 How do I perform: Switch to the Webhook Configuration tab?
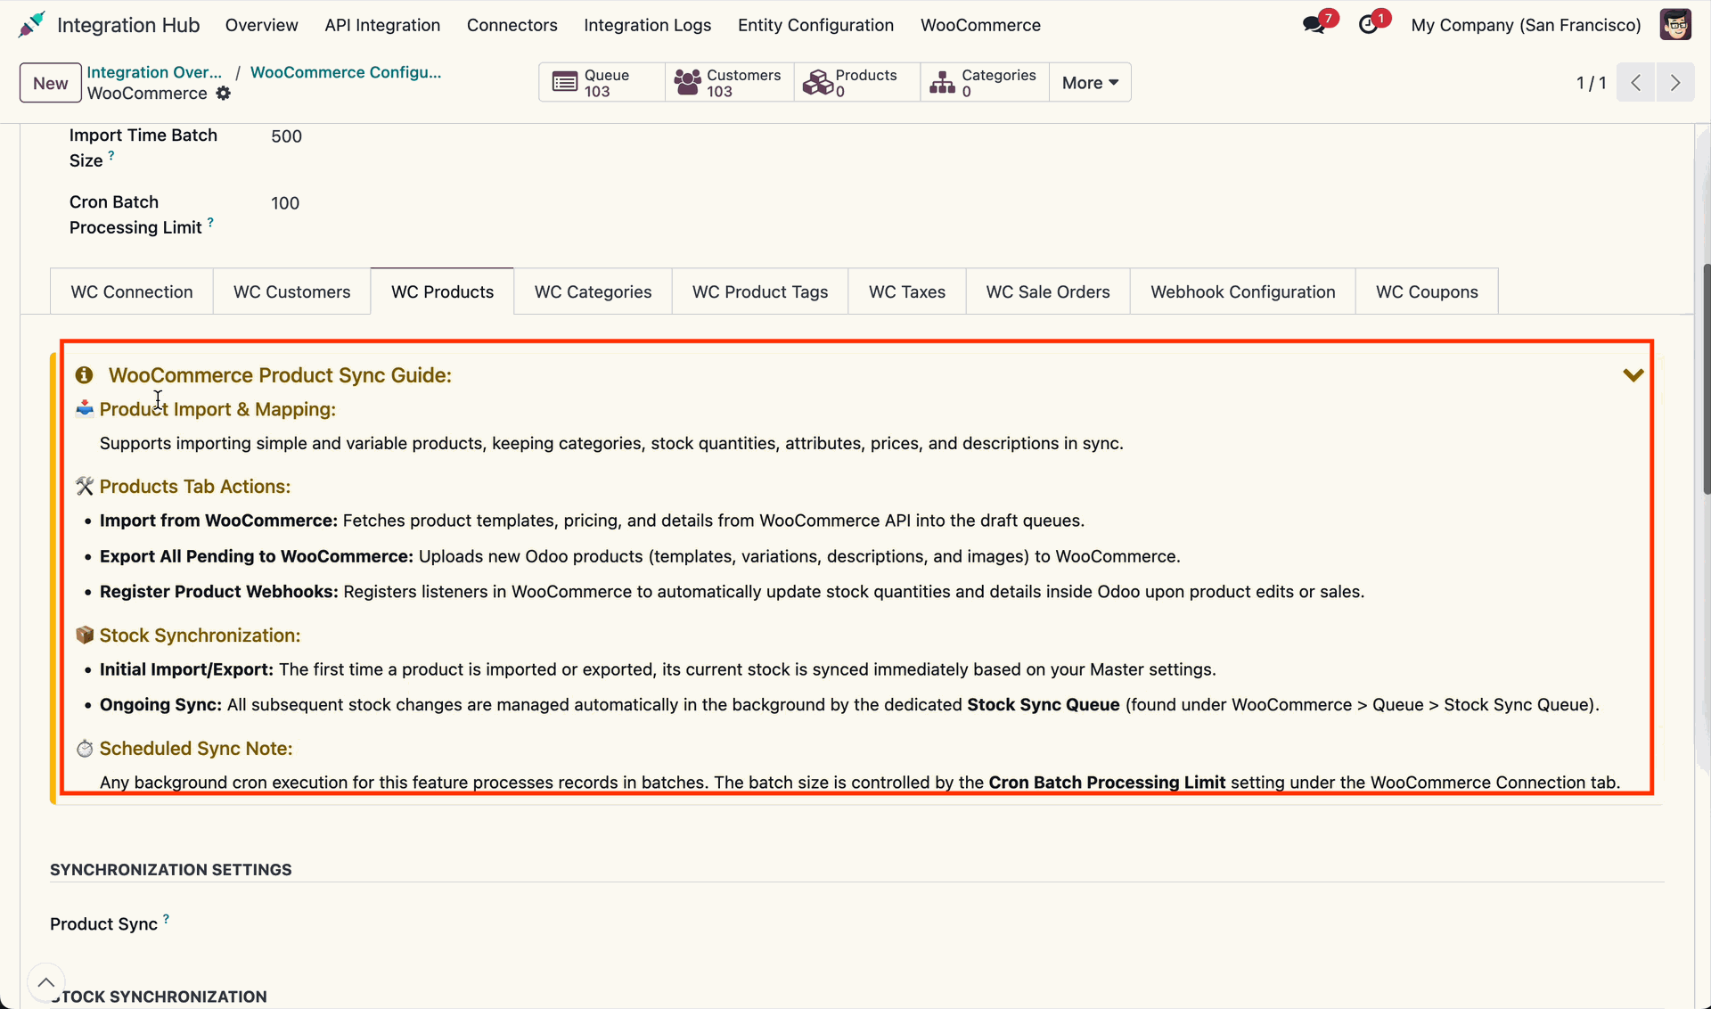pyautogui.click(x=1243, y=291)
